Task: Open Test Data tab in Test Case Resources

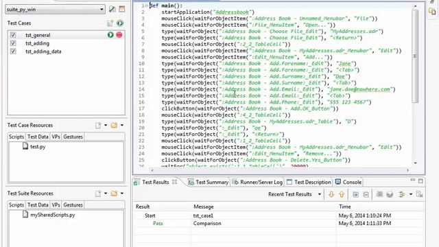Action: tap(38, 137)
